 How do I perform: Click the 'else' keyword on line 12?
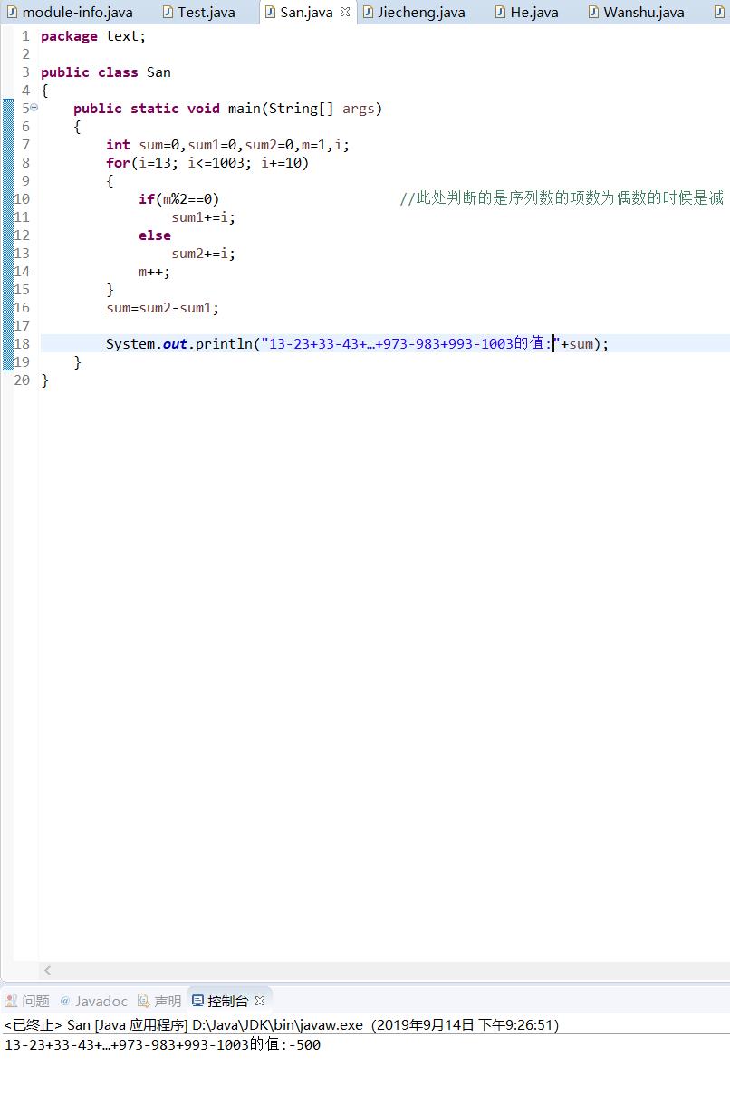pyautogui.click(x=155, y=235)
